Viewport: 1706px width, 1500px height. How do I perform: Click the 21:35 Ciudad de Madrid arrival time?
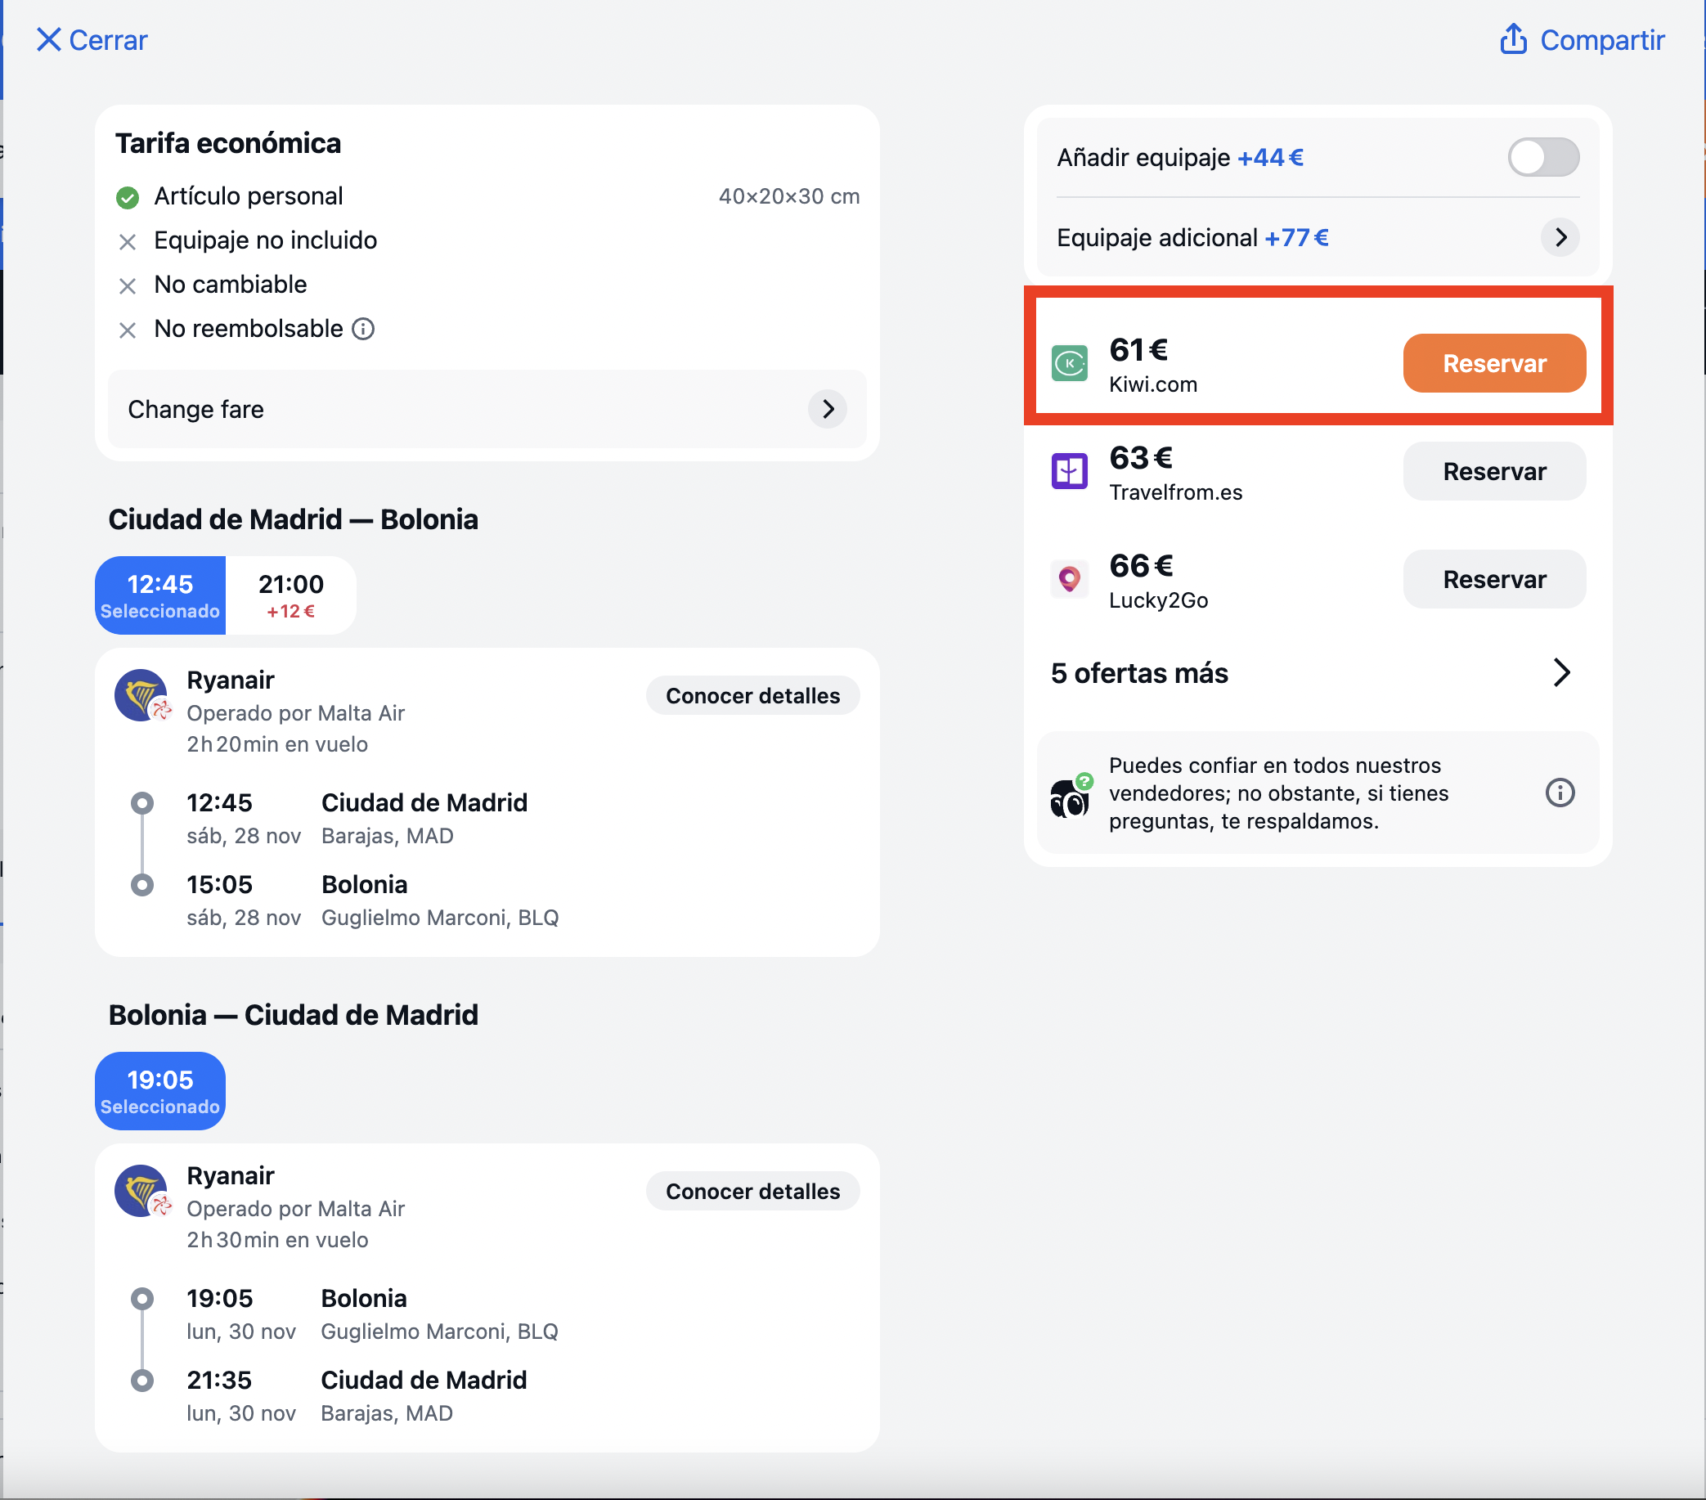pos(219,1381)
